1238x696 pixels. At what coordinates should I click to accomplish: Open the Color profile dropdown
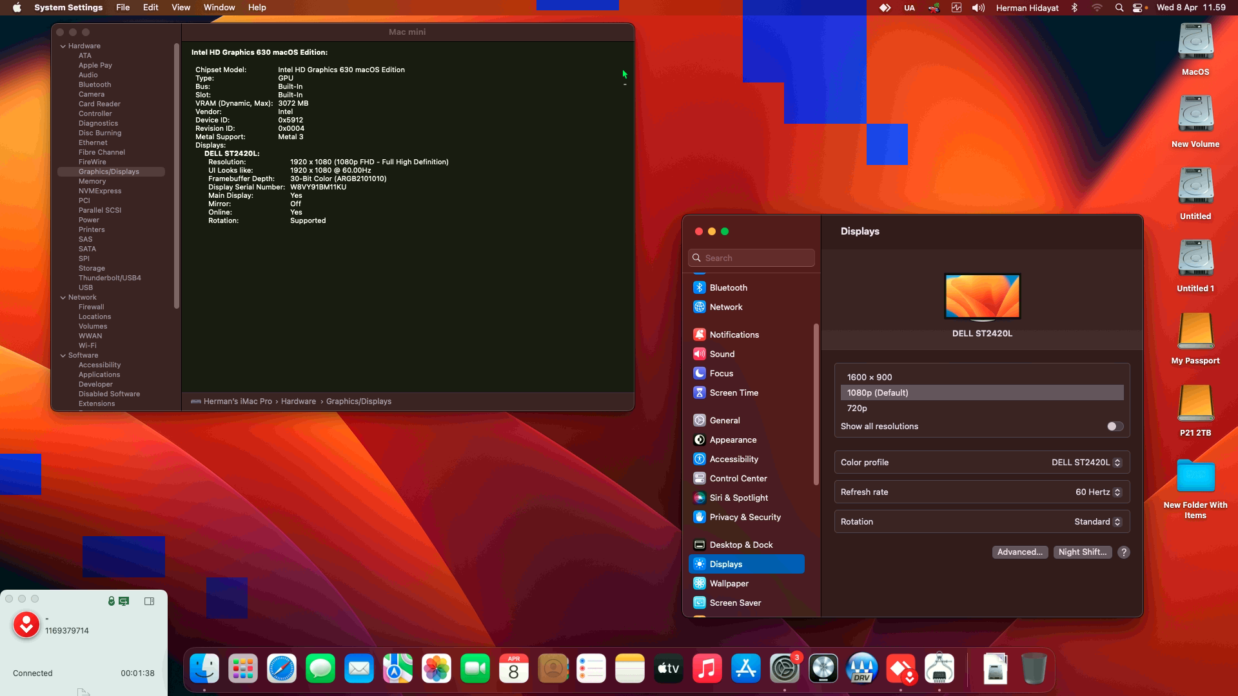coord(1086,462)
